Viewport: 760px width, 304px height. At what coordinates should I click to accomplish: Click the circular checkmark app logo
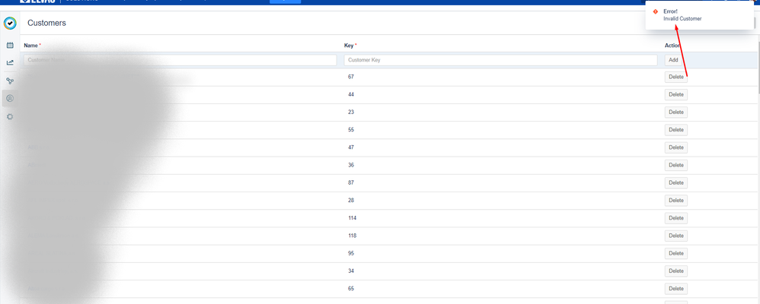[10, 23]
